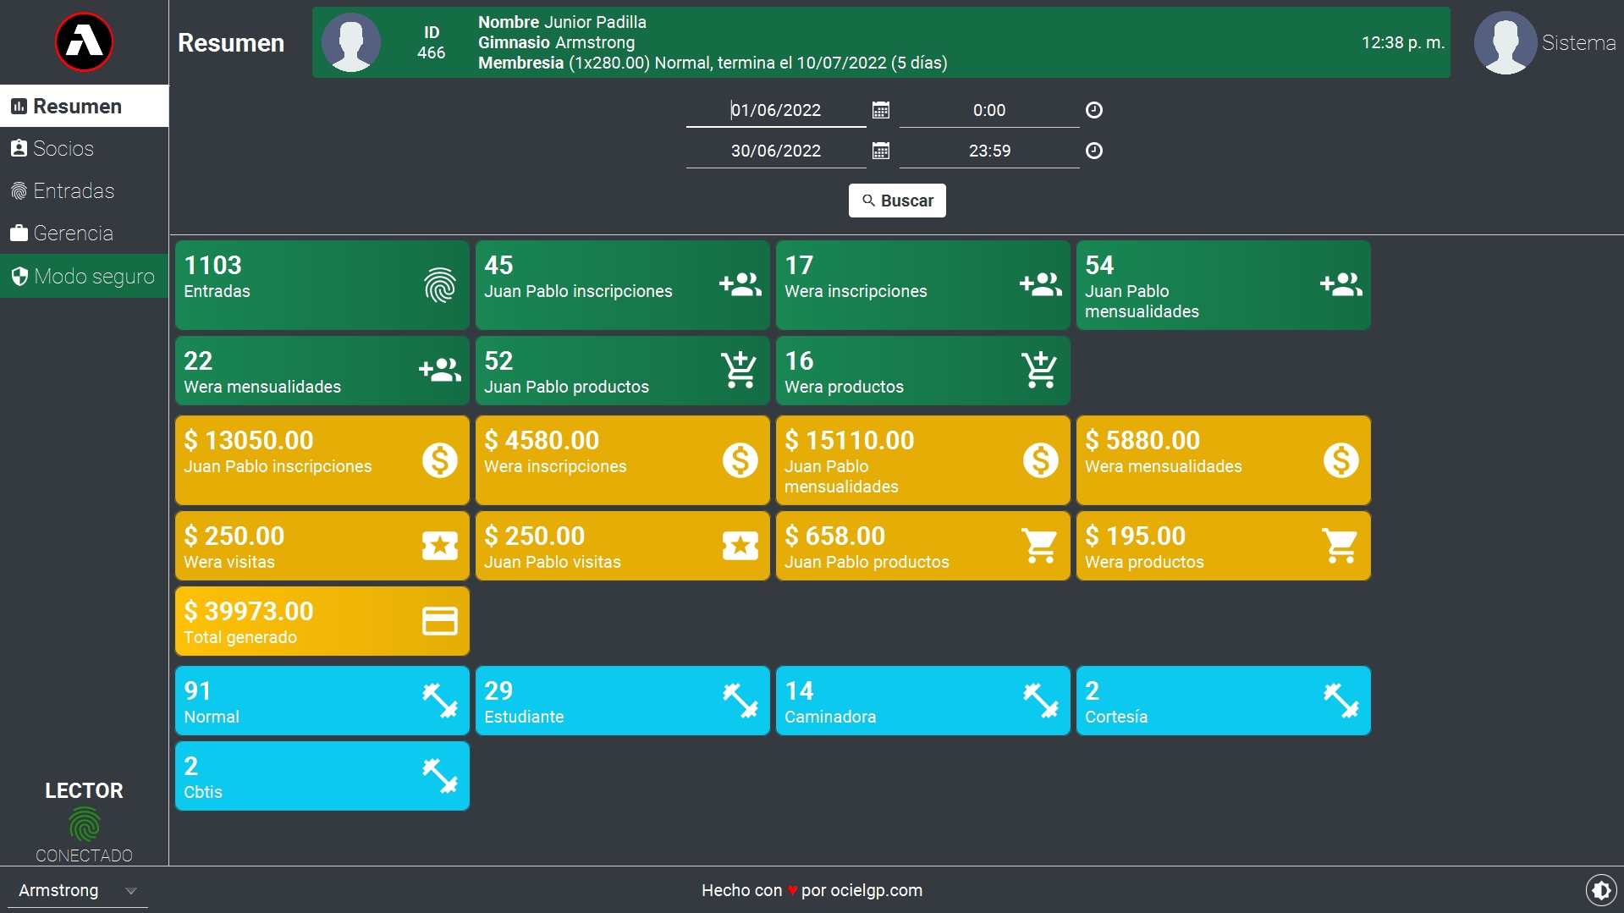Screen dimensions: 1624x913
Task: Click cart icon on $195.00 card
Action: pyautogui.click(x=1340, y=546)
